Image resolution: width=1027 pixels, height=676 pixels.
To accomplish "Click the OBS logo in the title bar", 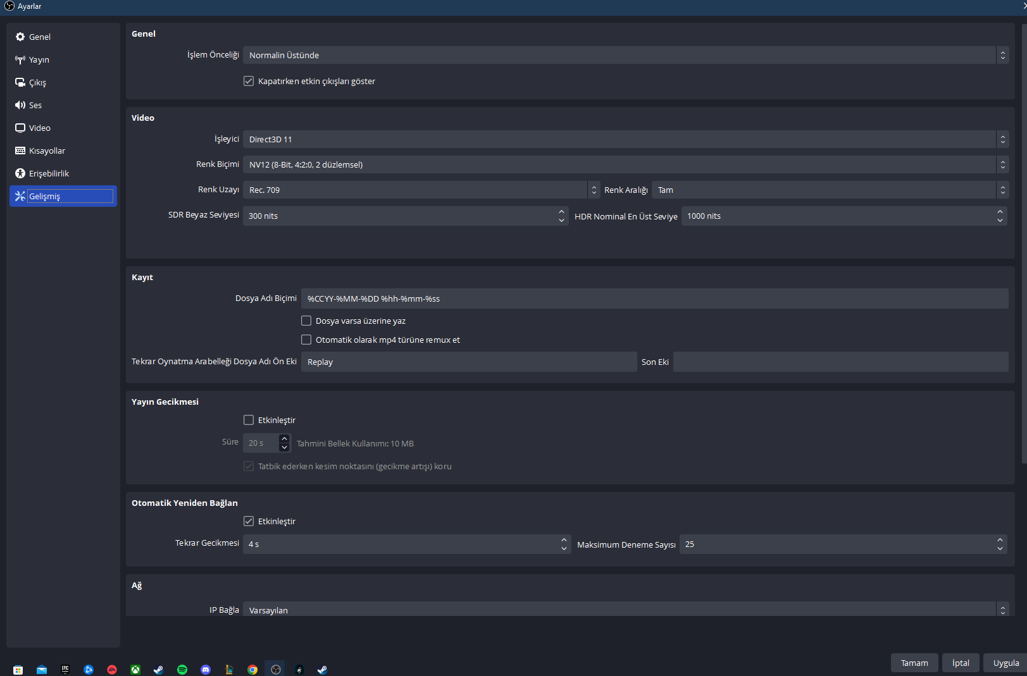I will pos(9,6).
